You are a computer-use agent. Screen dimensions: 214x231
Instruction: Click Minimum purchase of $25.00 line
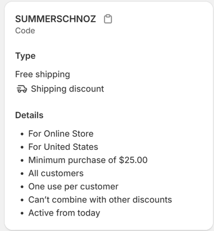(x=88, y=160)
